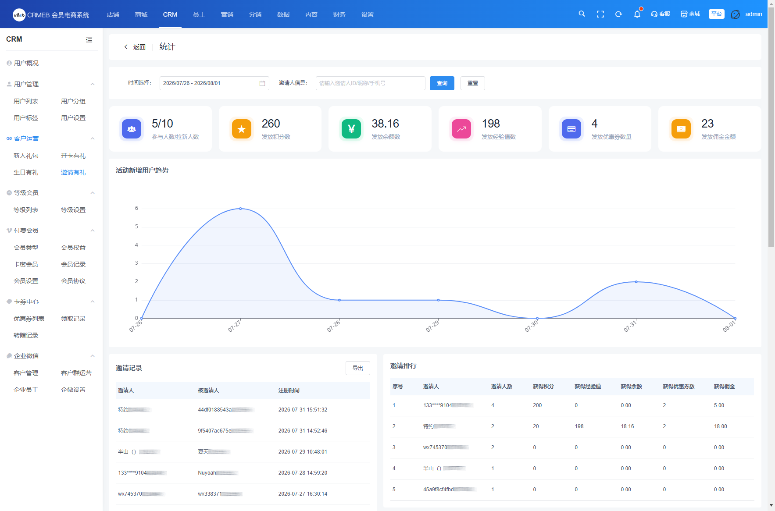
Task: Collapse the CRM sidebar menu icon
Action: pos(89,39)
